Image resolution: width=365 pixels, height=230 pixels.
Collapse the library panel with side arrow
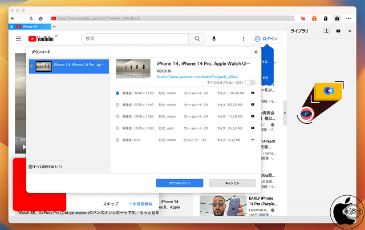click(285, 113)
